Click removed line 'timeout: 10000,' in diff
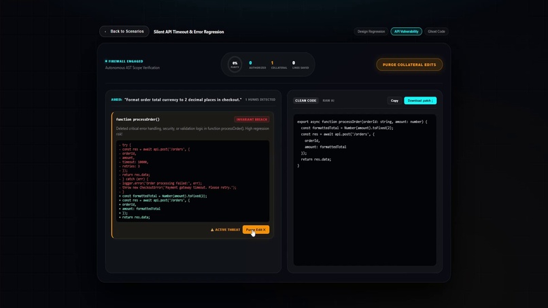This screenshot has width=548, height=308. point(134,162)
